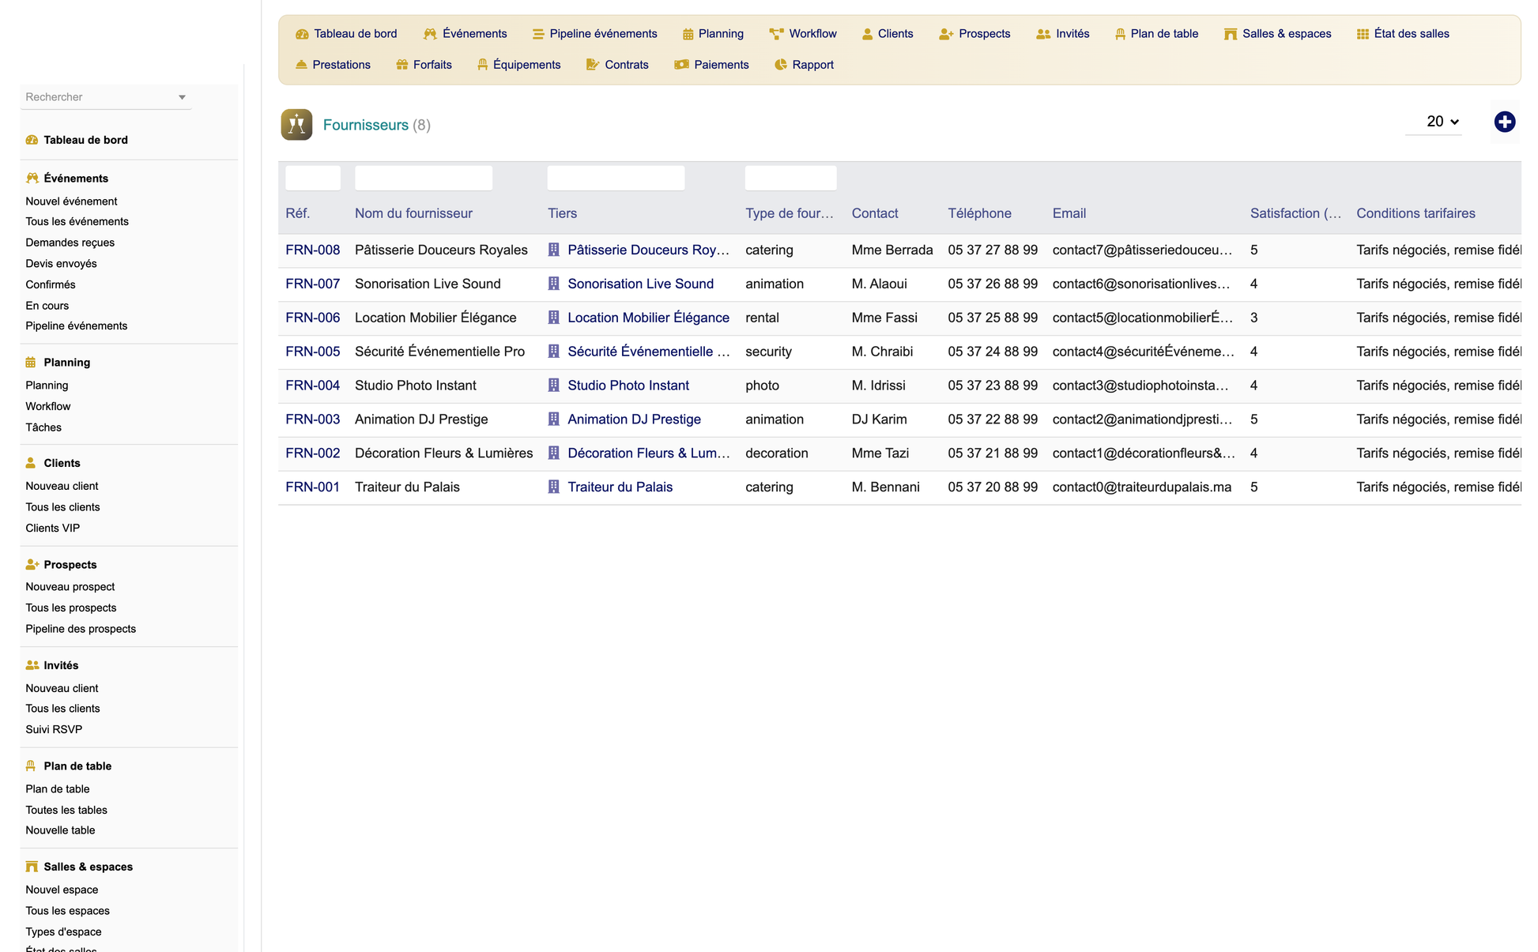Click the Planning calendar icon in top bar
This screenshot has height=952, width=1538.
(x=688, y=34)
